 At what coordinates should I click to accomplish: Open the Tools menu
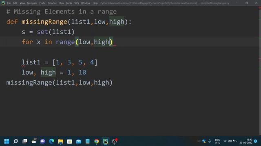69,3
